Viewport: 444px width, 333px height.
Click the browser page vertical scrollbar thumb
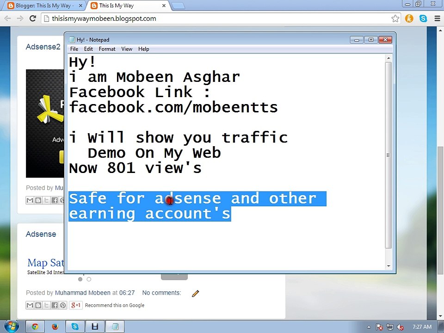pos(440,210)
